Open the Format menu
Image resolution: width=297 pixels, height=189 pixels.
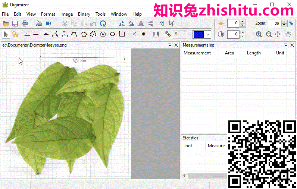[48, 14]
